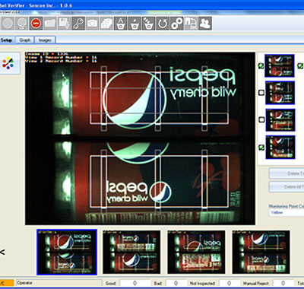Open the Monitoring Point Color dropdown showing Yellow
This screenshot has width=304, height=289.
coord(287,212)
